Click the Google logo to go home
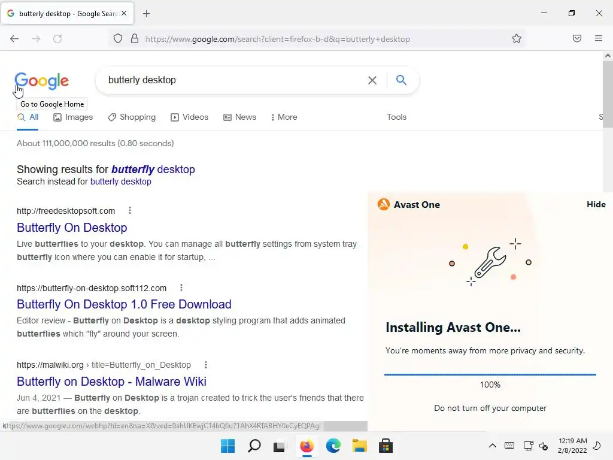This screenshot has width=613, height=460. point(42,81)
